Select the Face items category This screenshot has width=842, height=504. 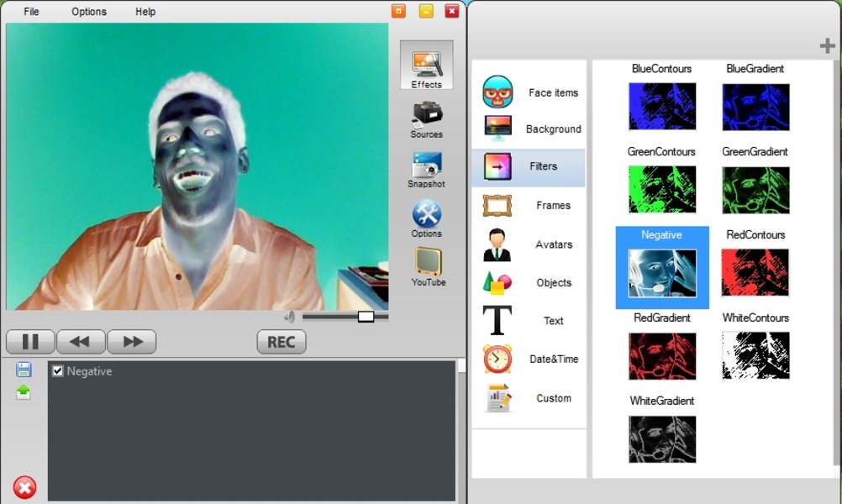529,92
